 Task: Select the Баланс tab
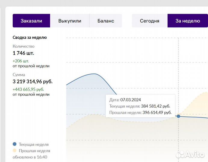point(106,21)
